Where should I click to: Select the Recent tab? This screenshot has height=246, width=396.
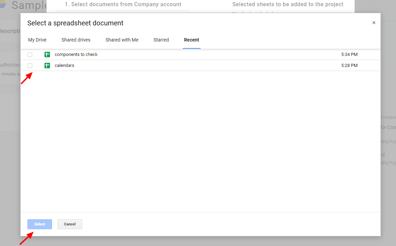point(191,40)
